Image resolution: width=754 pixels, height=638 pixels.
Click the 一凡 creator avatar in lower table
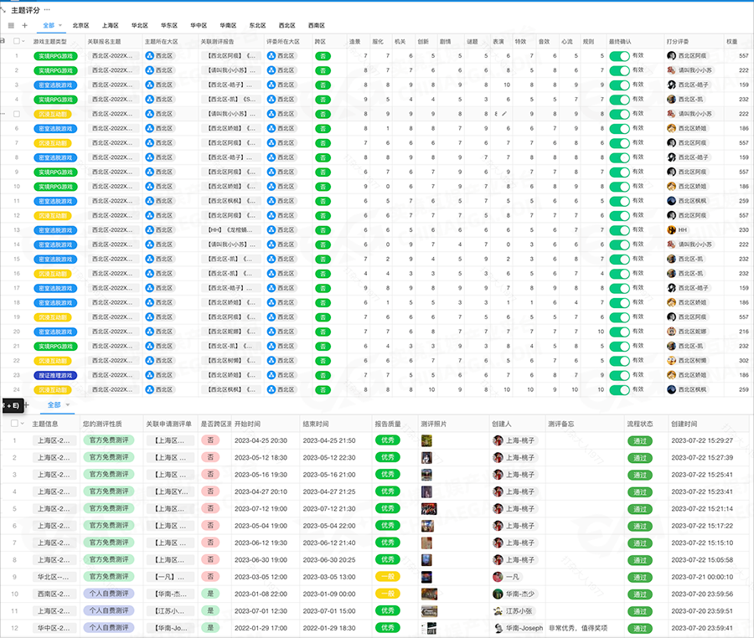(x=498, y=577)
